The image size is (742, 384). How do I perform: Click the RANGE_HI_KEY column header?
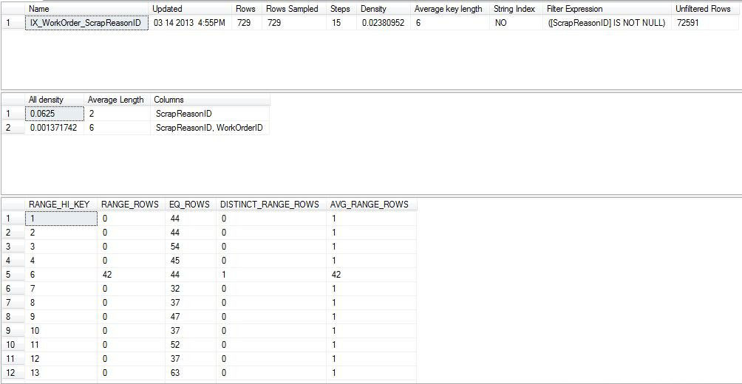[x=61, y=205]
